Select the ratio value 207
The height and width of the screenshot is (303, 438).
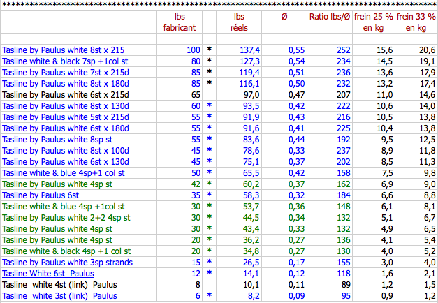pos(343,95)
